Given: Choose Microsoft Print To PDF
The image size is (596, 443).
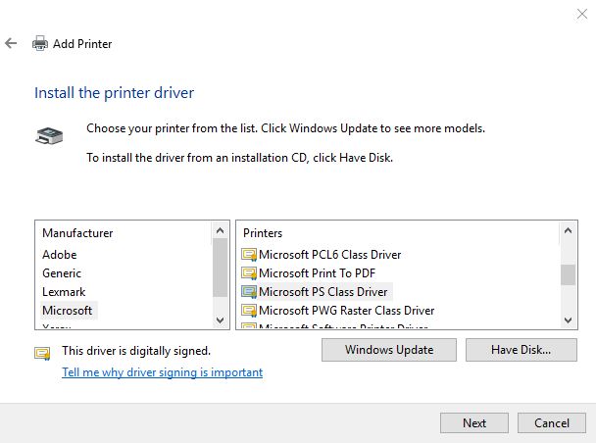Looking at the screenshot, I should tap(317, 273).
